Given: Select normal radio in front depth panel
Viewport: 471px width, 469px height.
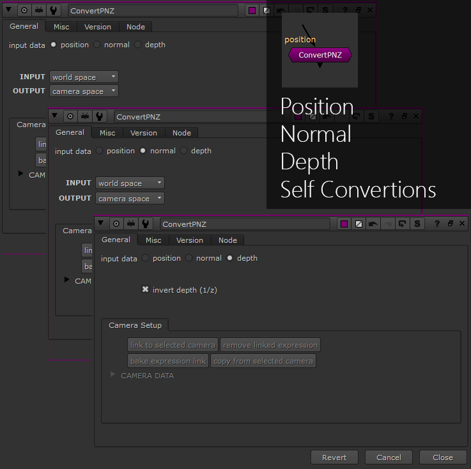Looking at the screenshot, I should point(189,258).
